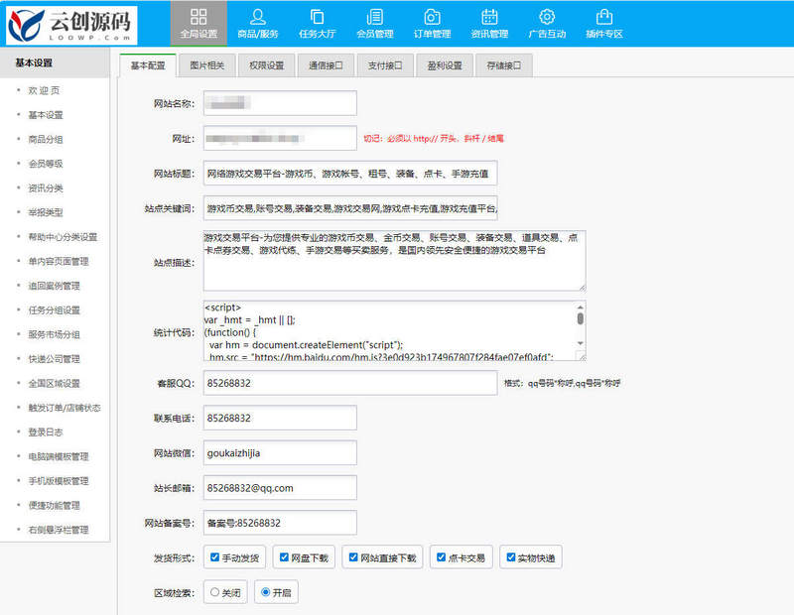
Task: Click the 站点描述 resize handle
Action: [x=582, y=288]
